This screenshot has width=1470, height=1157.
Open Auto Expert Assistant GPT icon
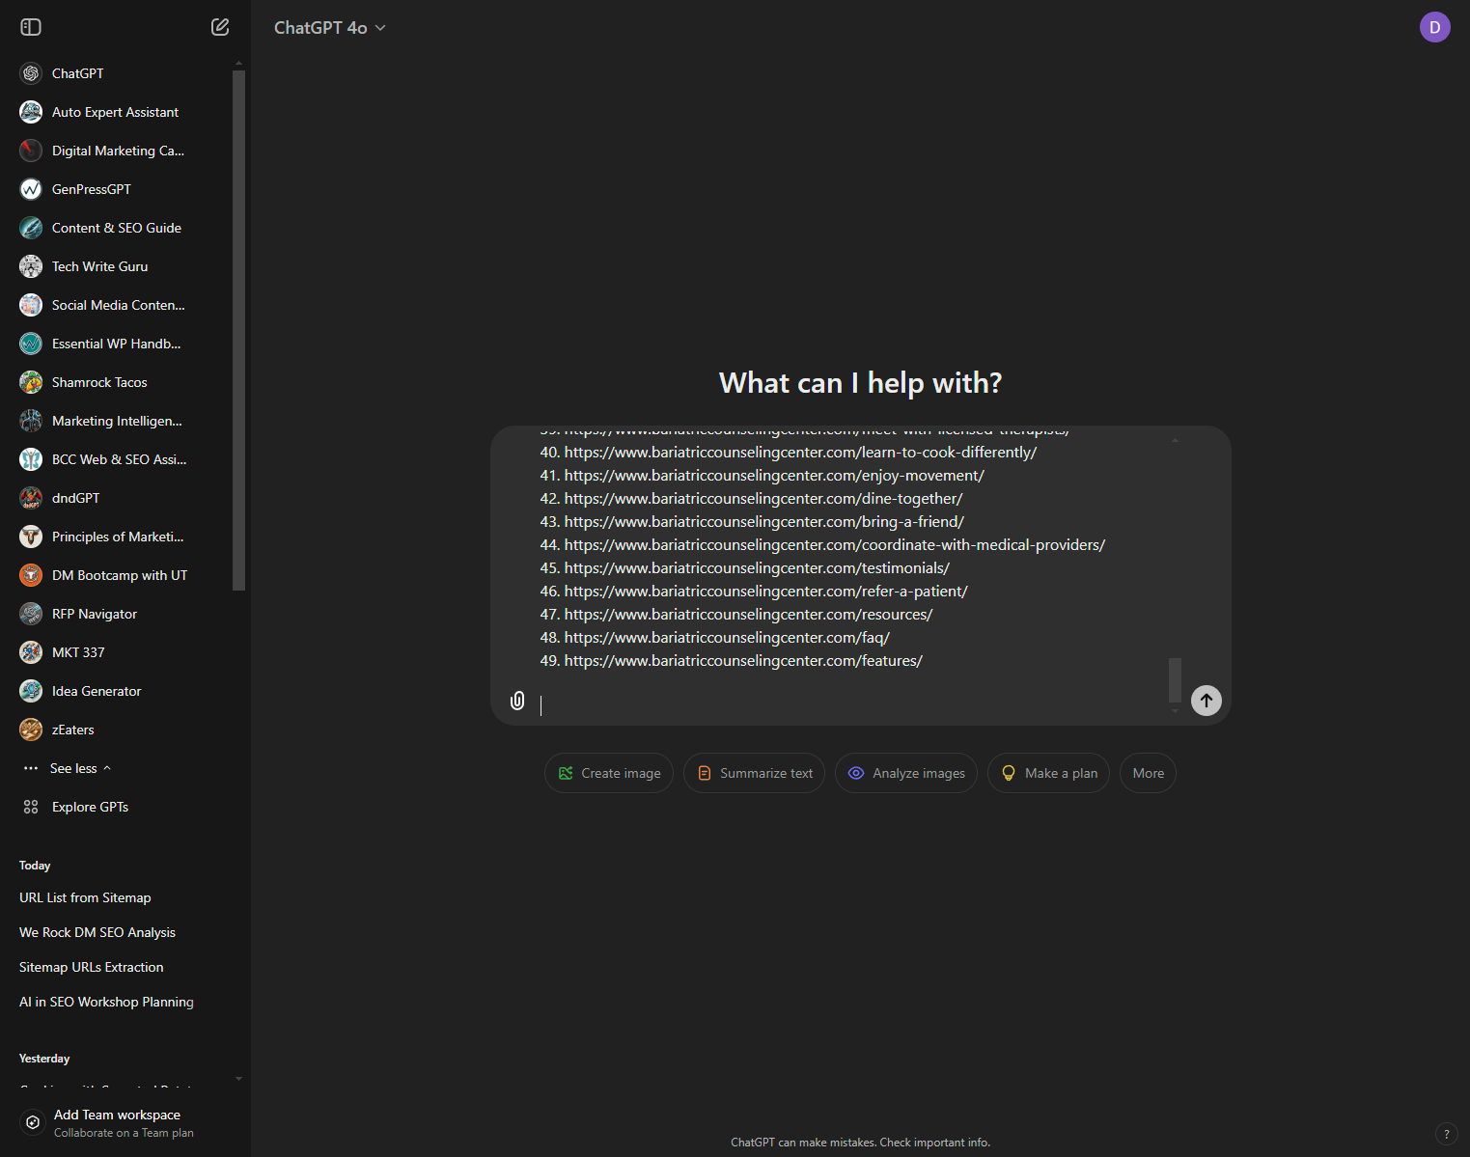pos(31,112)
